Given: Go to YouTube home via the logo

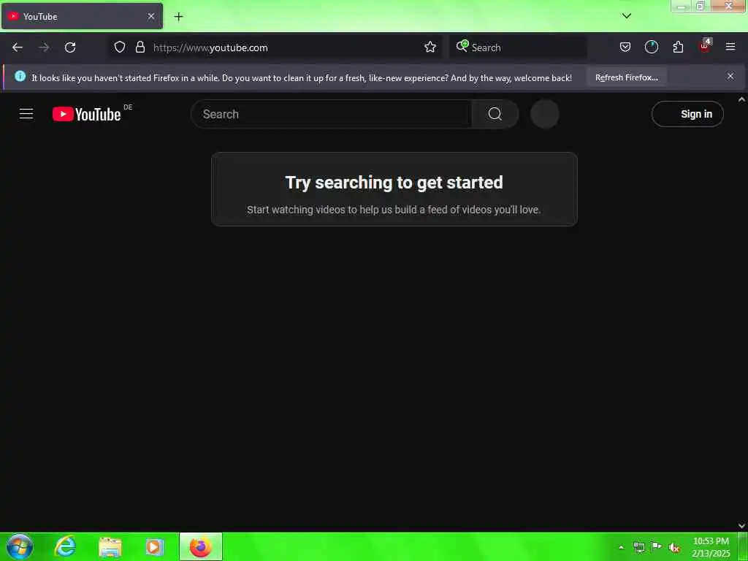Looking at the screenshot, I should 87,115.
